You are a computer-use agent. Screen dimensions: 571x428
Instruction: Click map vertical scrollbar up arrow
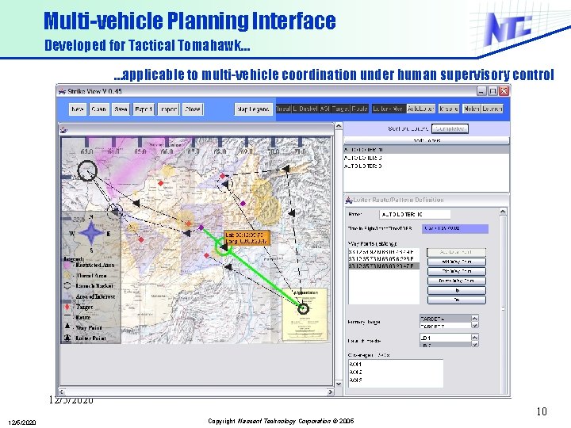point(339,126)
